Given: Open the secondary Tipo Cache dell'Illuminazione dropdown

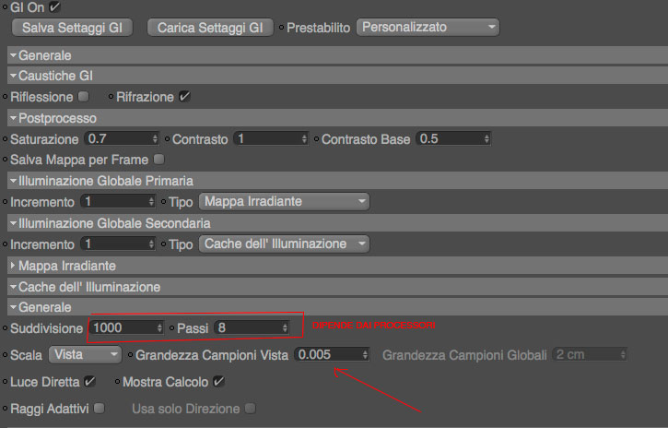Looking at the screenshot, I should coord(284,244).
